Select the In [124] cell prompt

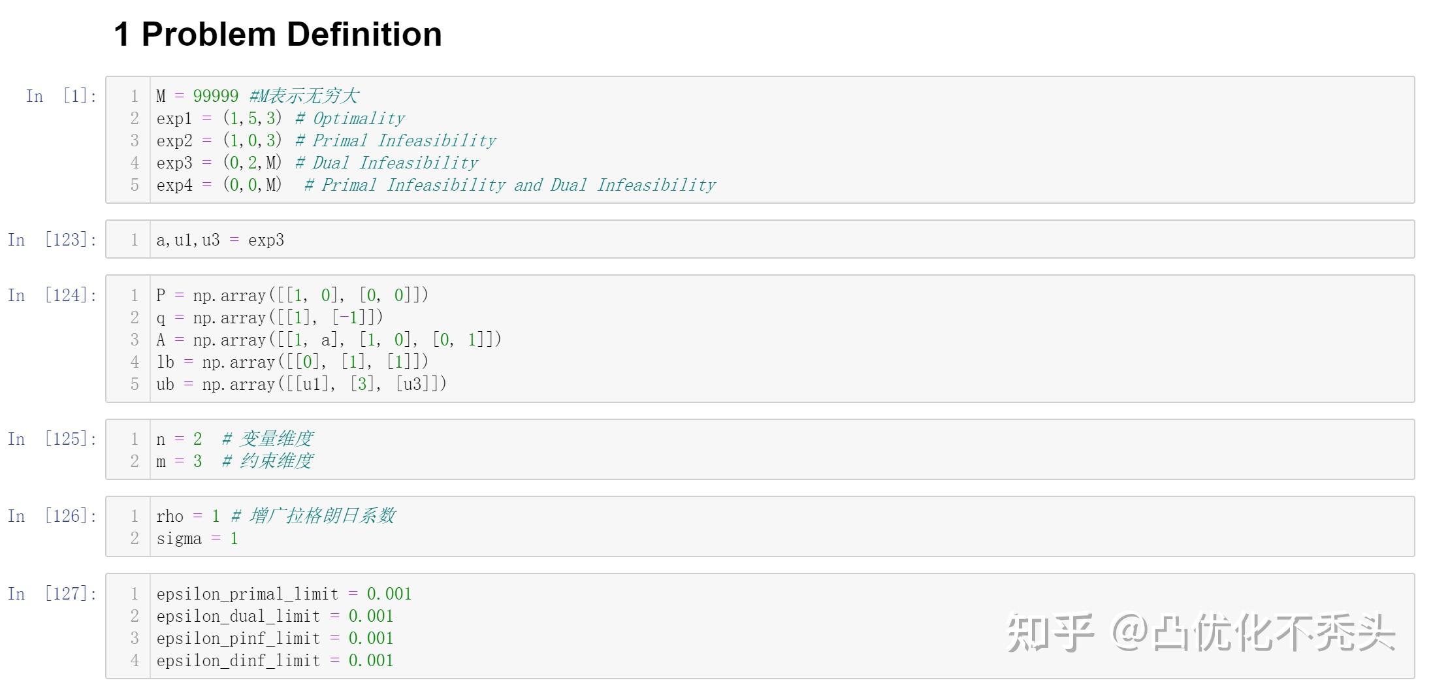(x=52, y=295)
